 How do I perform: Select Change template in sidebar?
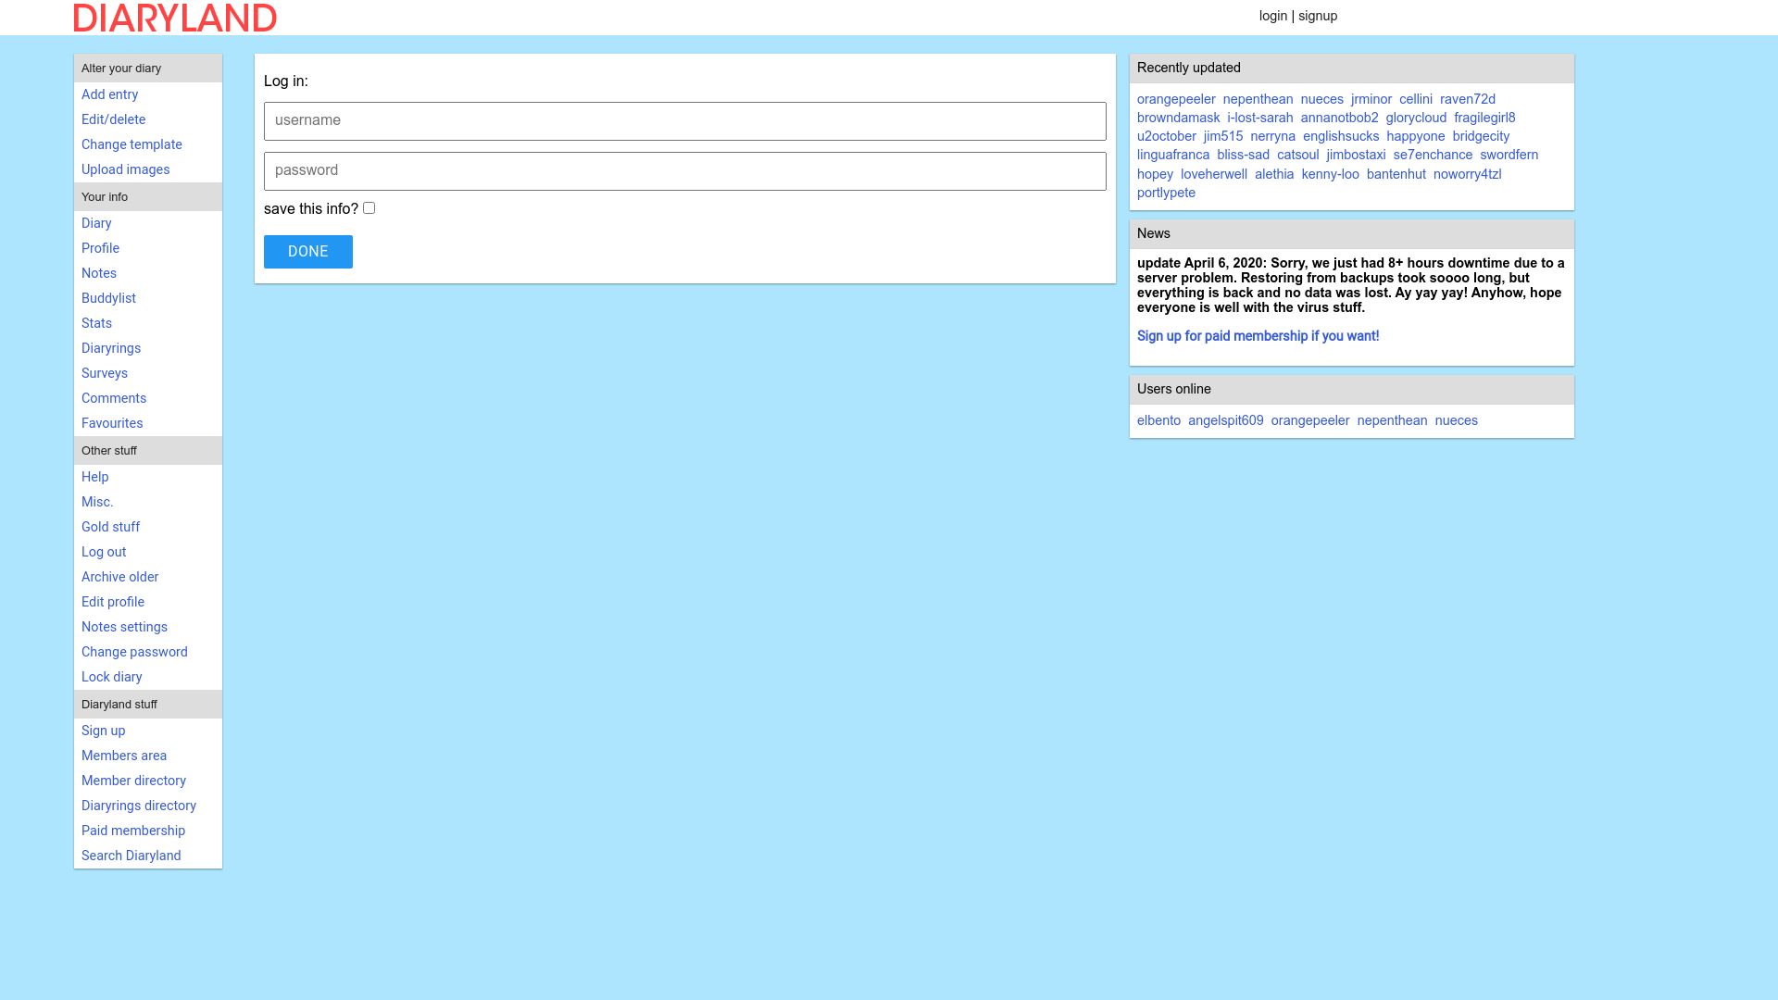pos(131,144)
